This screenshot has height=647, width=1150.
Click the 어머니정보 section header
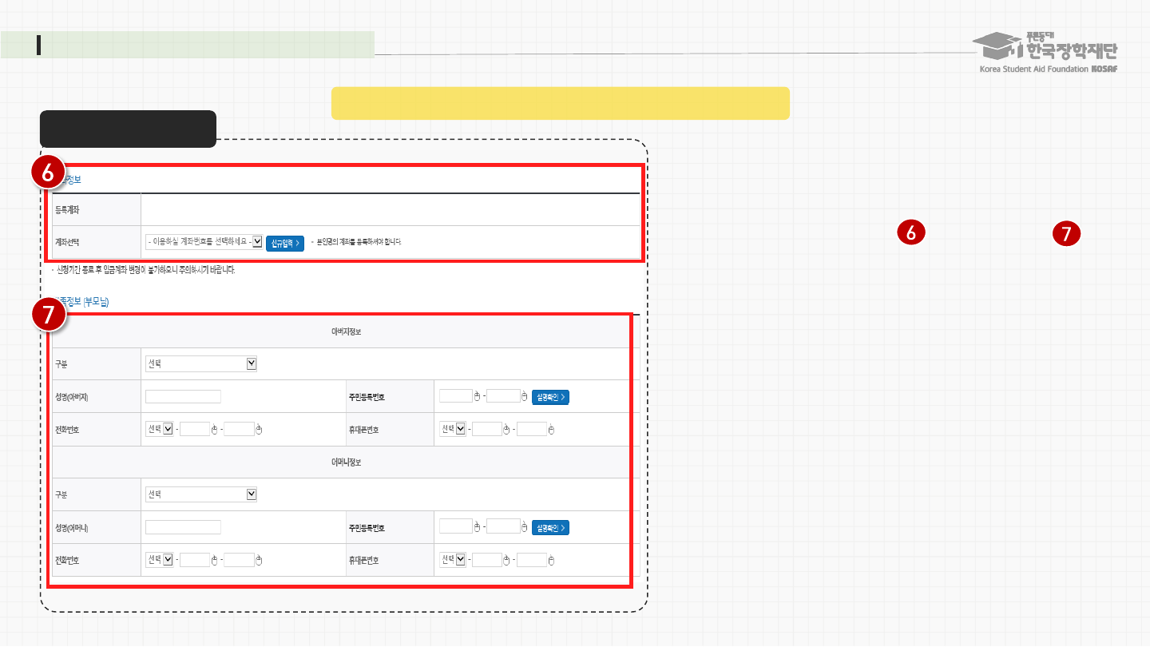pos(347,462)
